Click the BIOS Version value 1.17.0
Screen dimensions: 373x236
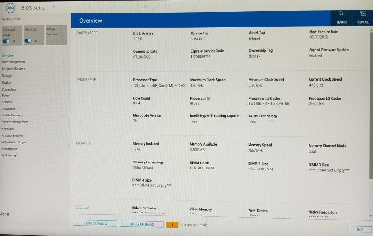tap(138, 39)
